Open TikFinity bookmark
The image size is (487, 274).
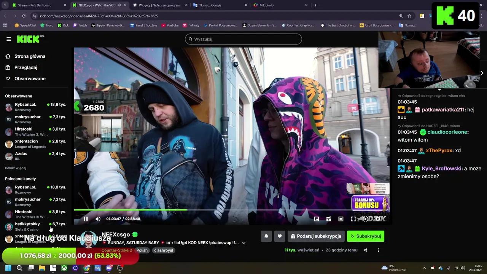(x=191, y=25)
